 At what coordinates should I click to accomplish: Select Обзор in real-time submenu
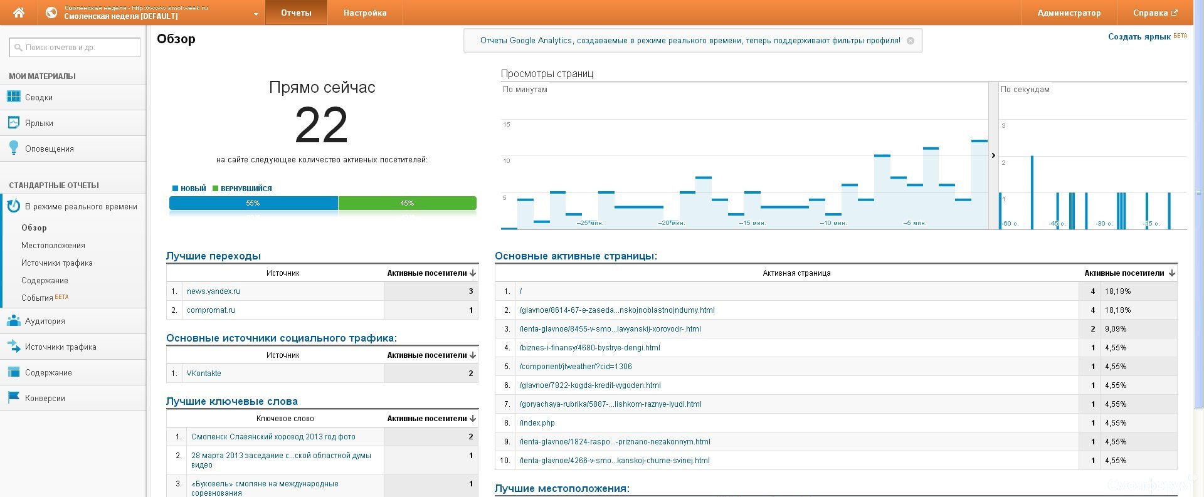(34, 228)
